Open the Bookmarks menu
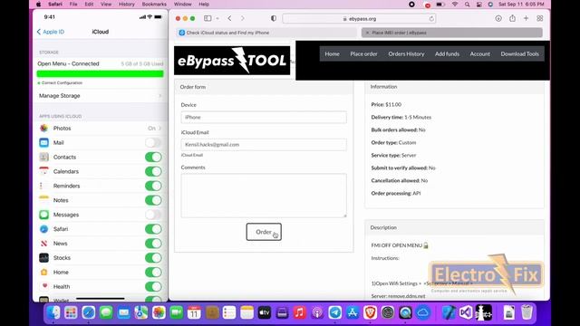Screen dimensions: 580x326 154,5
